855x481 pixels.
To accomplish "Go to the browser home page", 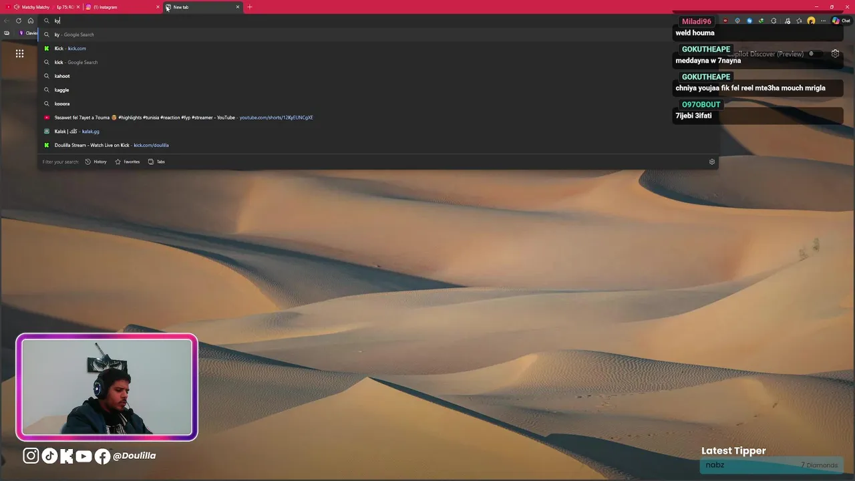I will [x=31, y=21].
